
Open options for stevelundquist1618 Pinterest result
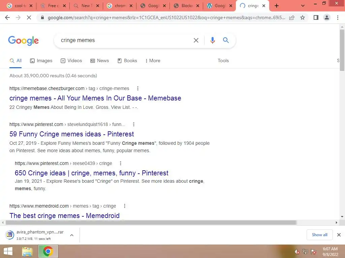(133, 124)
